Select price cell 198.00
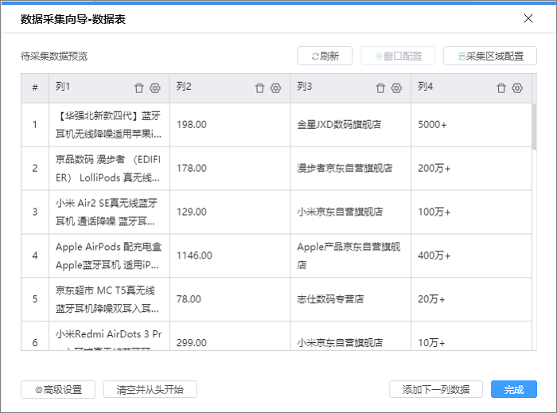The image size is (557, 413). [x=230, y=125]
